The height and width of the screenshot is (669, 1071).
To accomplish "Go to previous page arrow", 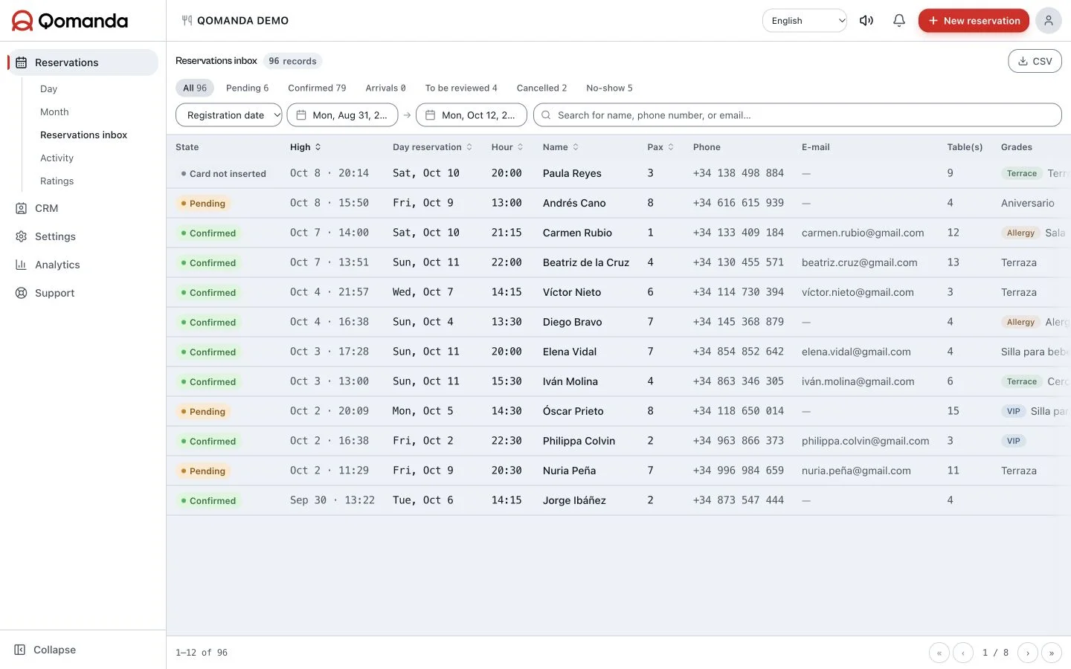I will pyautogui.click(x=963, y=653).
